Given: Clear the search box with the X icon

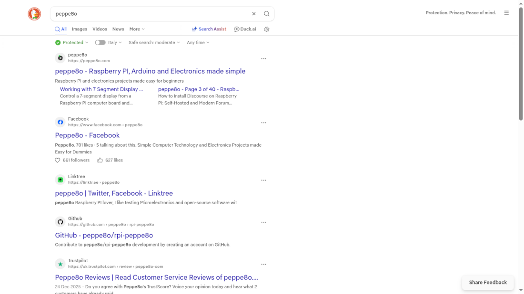Looking at the screenshot, I should (254, 13).
